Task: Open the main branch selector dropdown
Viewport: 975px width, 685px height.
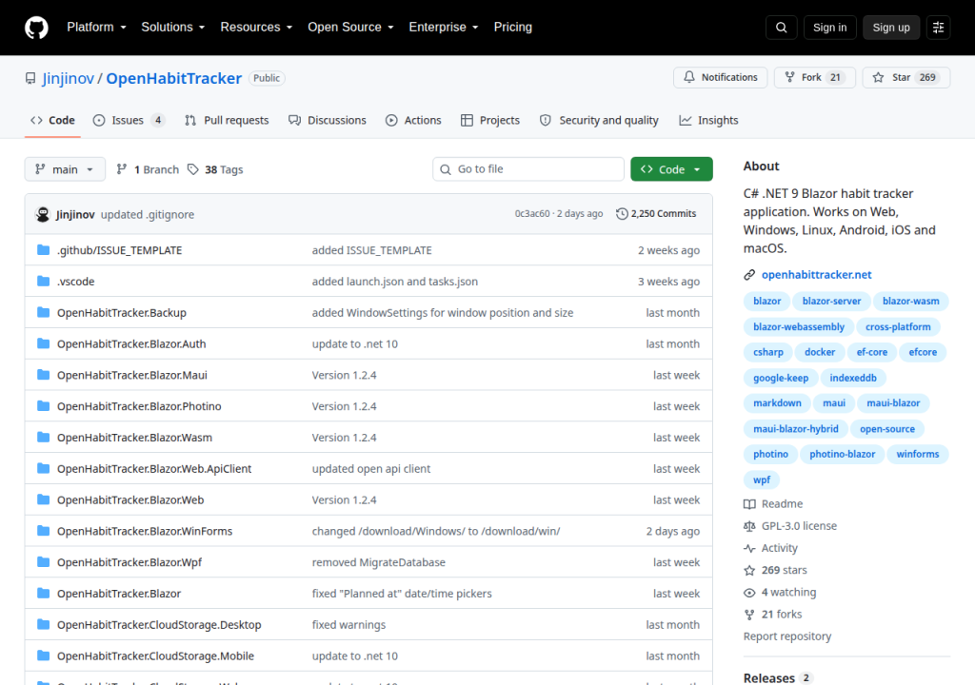Action: (65, 169)
